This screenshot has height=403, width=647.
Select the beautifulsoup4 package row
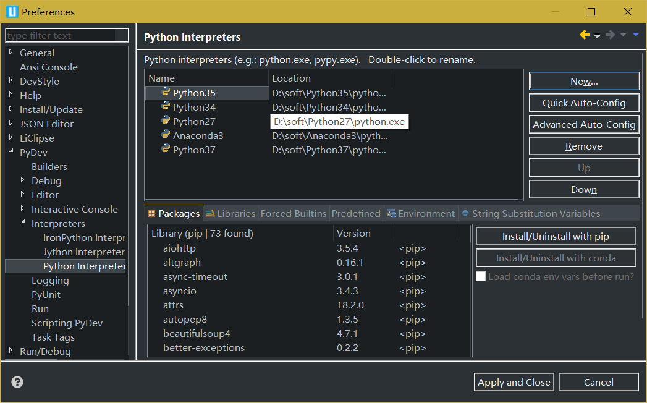(x=310, y=334)
